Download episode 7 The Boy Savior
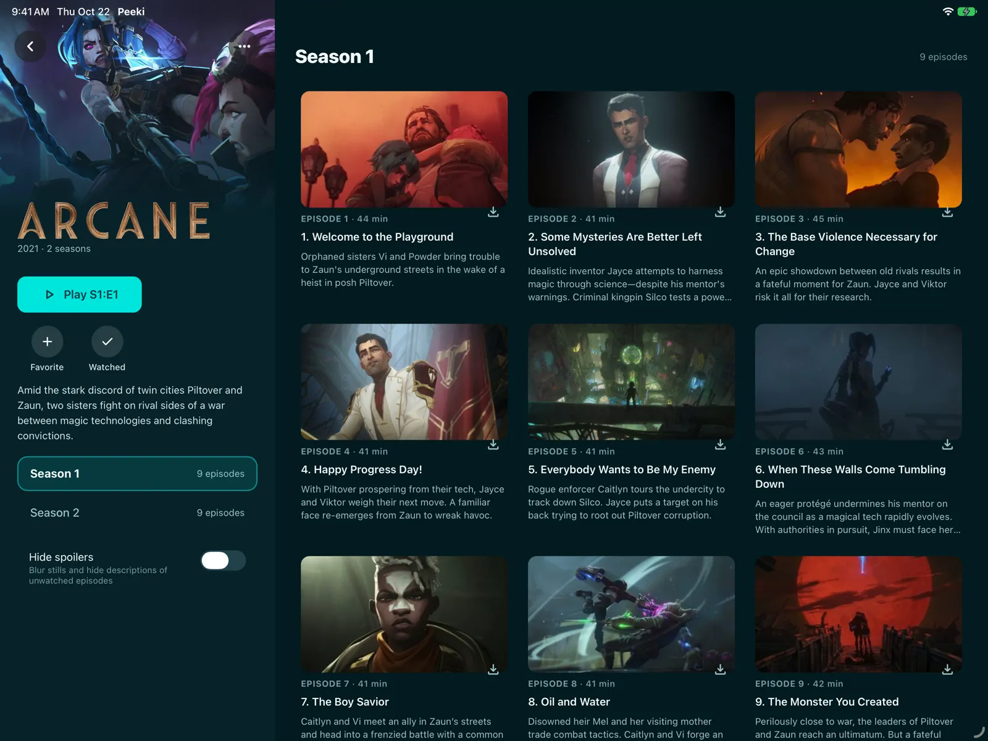The image size is (988, 741). (x=493, y=669)
